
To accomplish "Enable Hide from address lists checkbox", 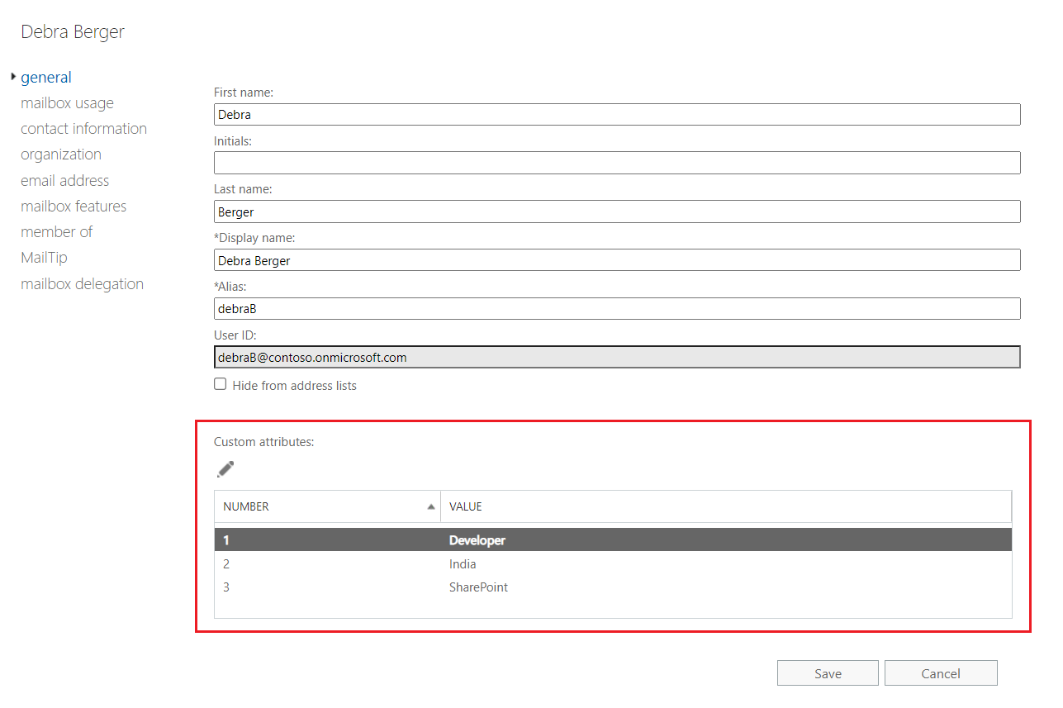I will [221, 384].
